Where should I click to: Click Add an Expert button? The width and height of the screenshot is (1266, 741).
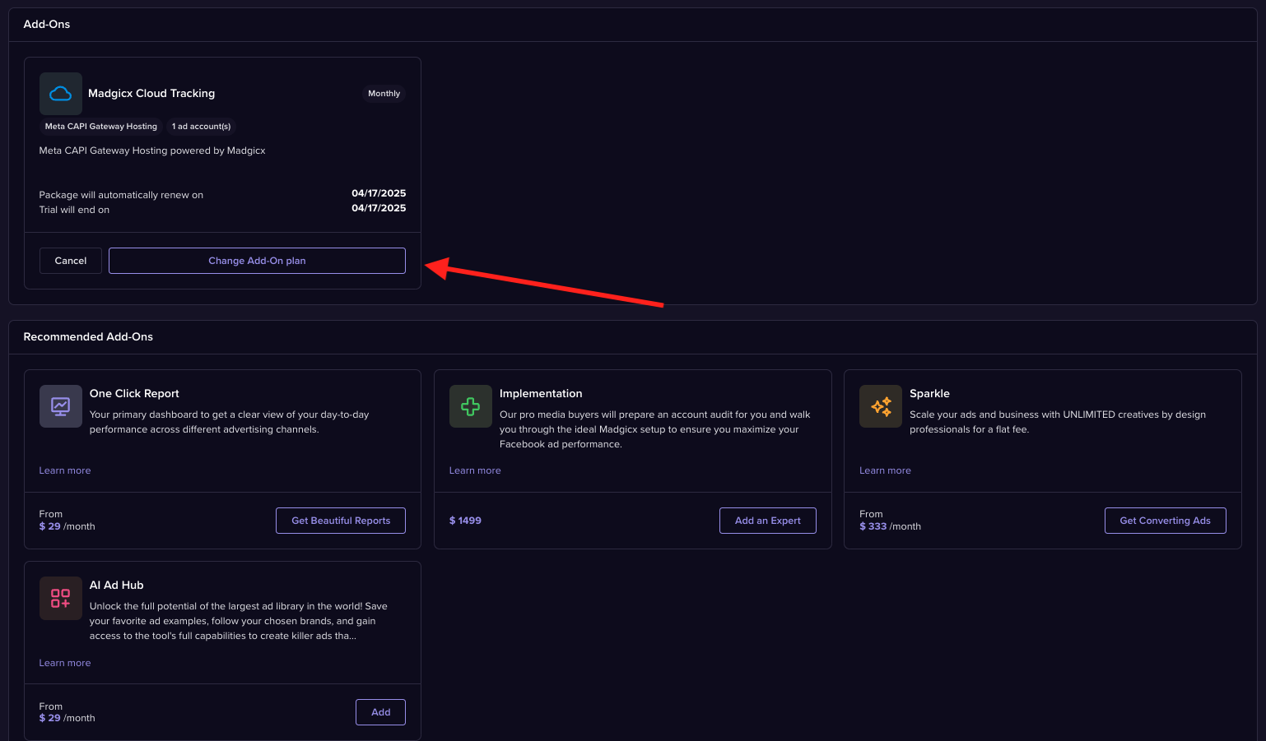point(768,521)
